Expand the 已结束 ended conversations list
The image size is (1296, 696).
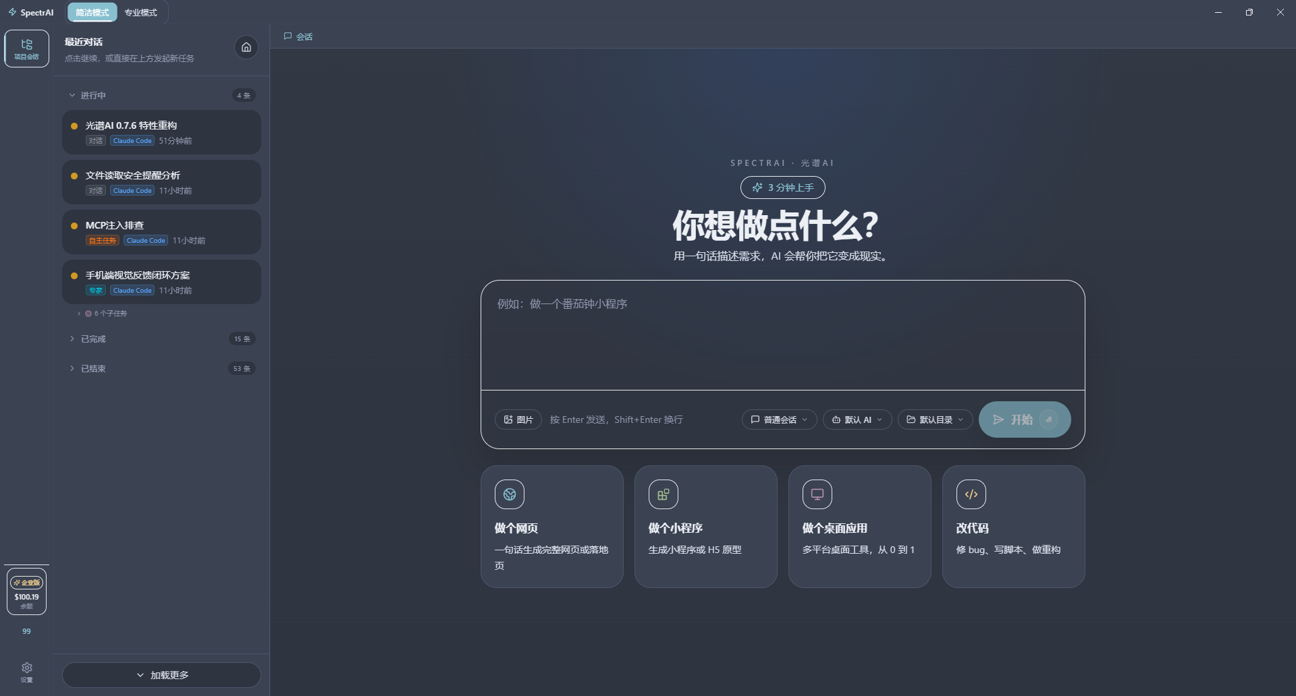pos(92,368)
